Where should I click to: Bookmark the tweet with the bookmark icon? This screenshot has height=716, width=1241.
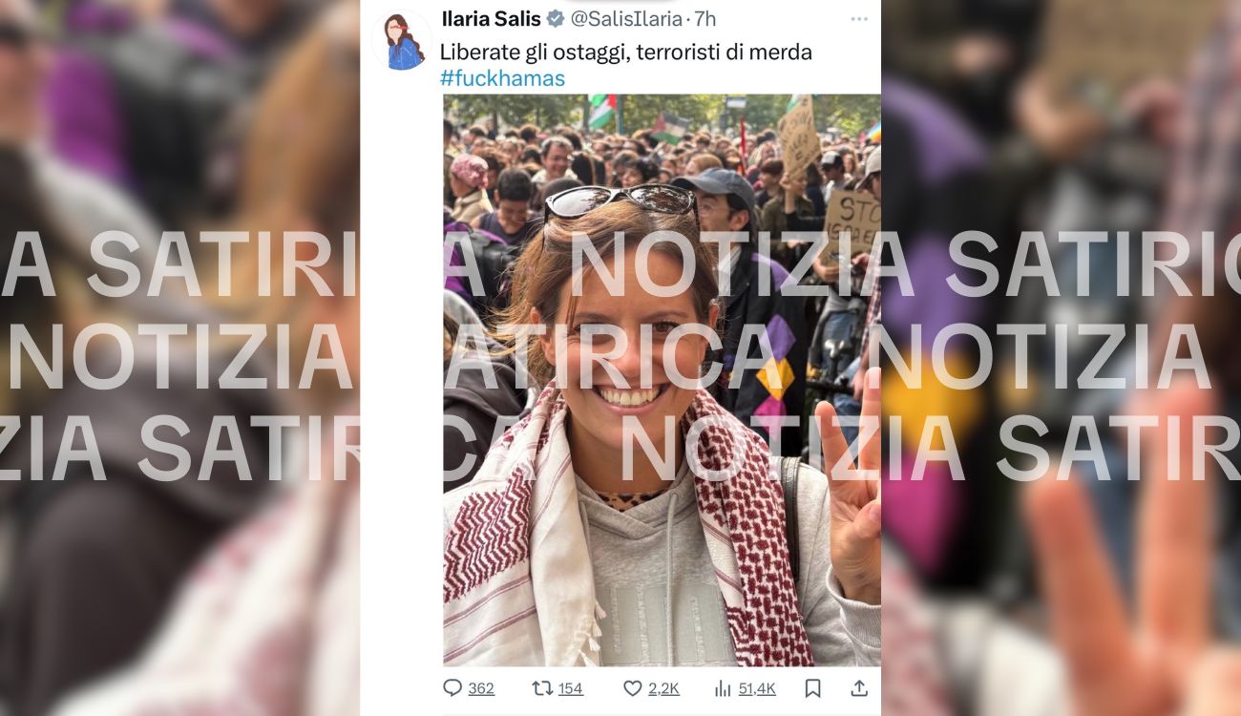(x=812, y=687)
